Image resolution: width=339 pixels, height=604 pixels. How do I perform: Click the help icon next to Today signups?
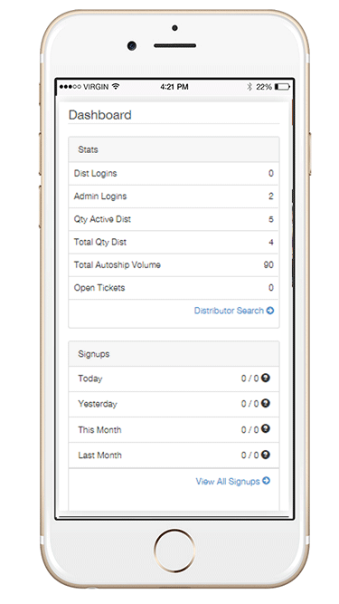[265, 378]
